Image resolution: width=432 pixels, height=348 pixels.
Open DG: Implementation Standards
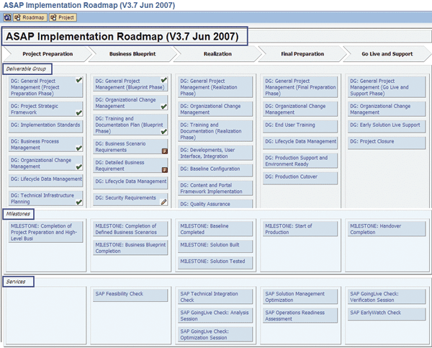click(46, 127)
